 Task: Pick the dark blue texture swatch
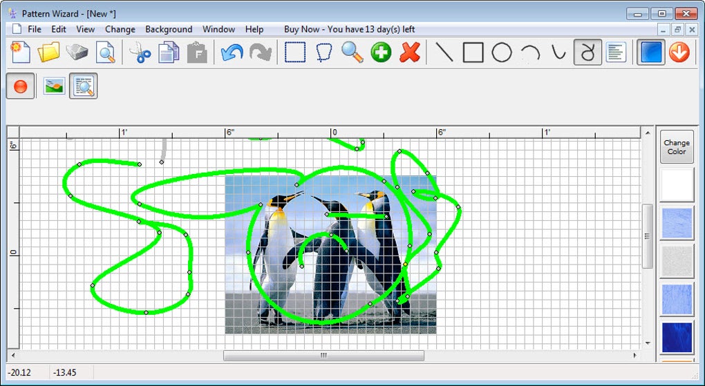point(677,338)
